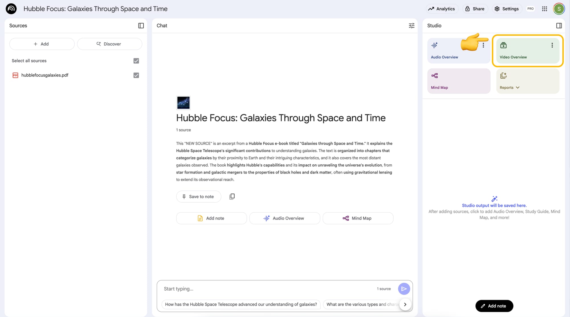Open chat configuration sliders icon
Screen dimensions: 570x317
tap(412, 26)
